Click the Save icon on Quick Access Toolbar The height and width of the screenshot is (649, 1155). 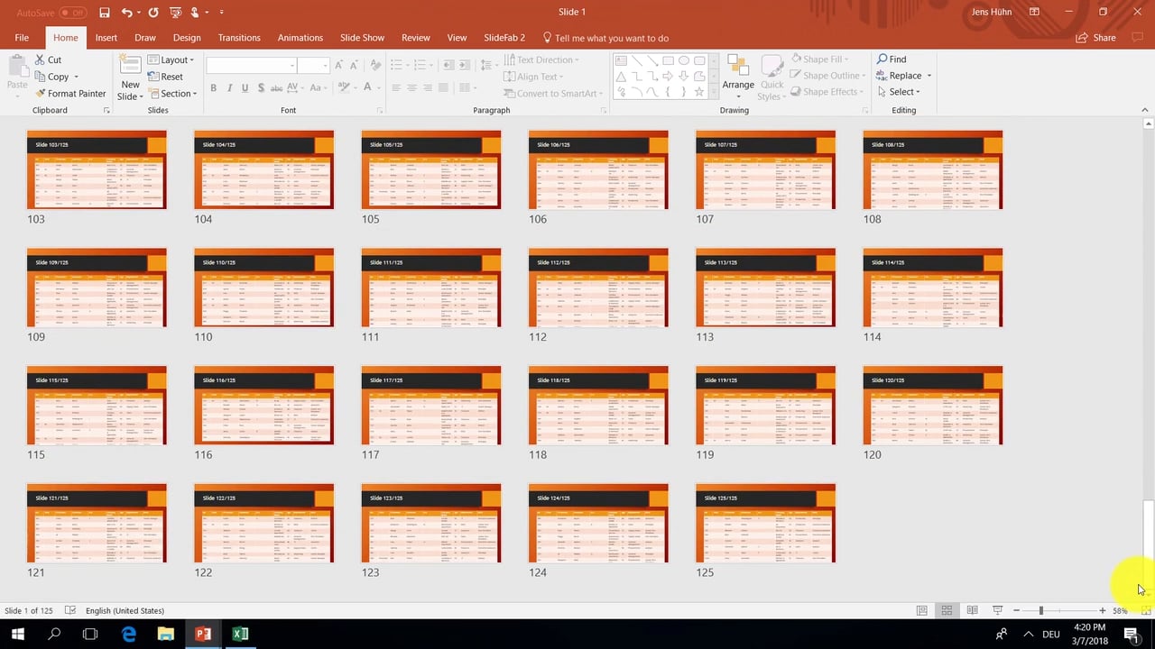coord(104,12)
